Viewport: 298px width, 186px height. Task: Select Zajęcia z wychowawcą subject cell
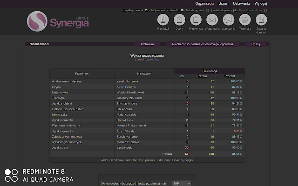click(x=82, y=137)
